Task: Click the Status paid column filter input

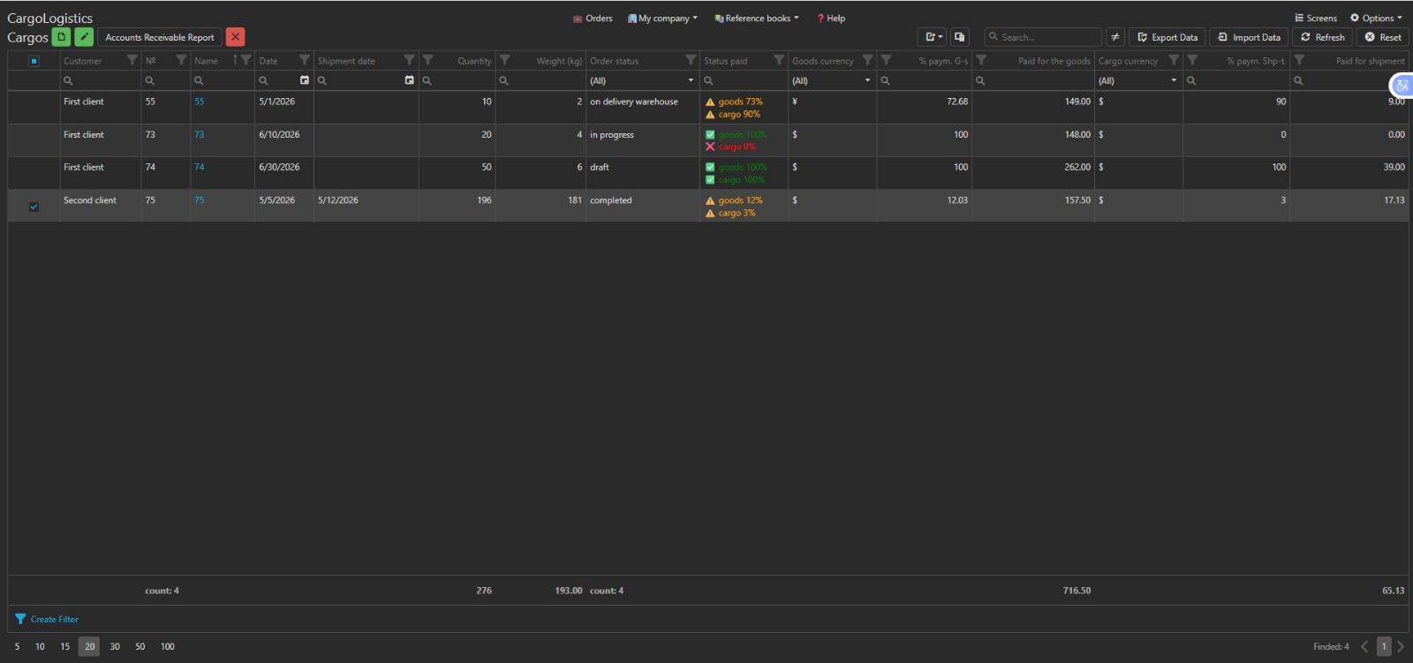Action: pyautogui.click(x=744, y=80)
